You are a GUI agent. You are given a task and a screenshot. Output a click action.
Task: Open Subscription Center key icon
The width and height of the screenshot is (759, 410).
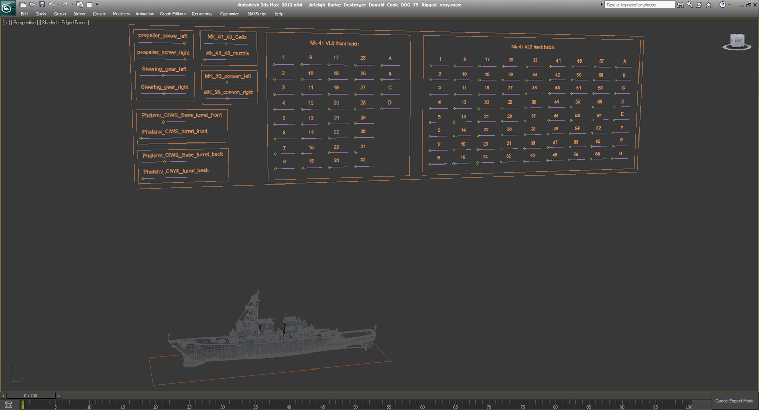point(690,5)
